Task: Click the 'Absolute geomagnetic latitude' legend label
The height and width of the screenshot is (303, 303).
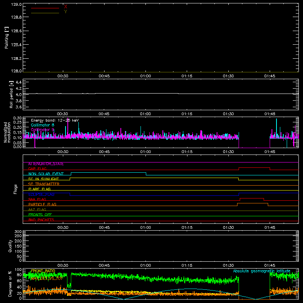Action: 262,271
